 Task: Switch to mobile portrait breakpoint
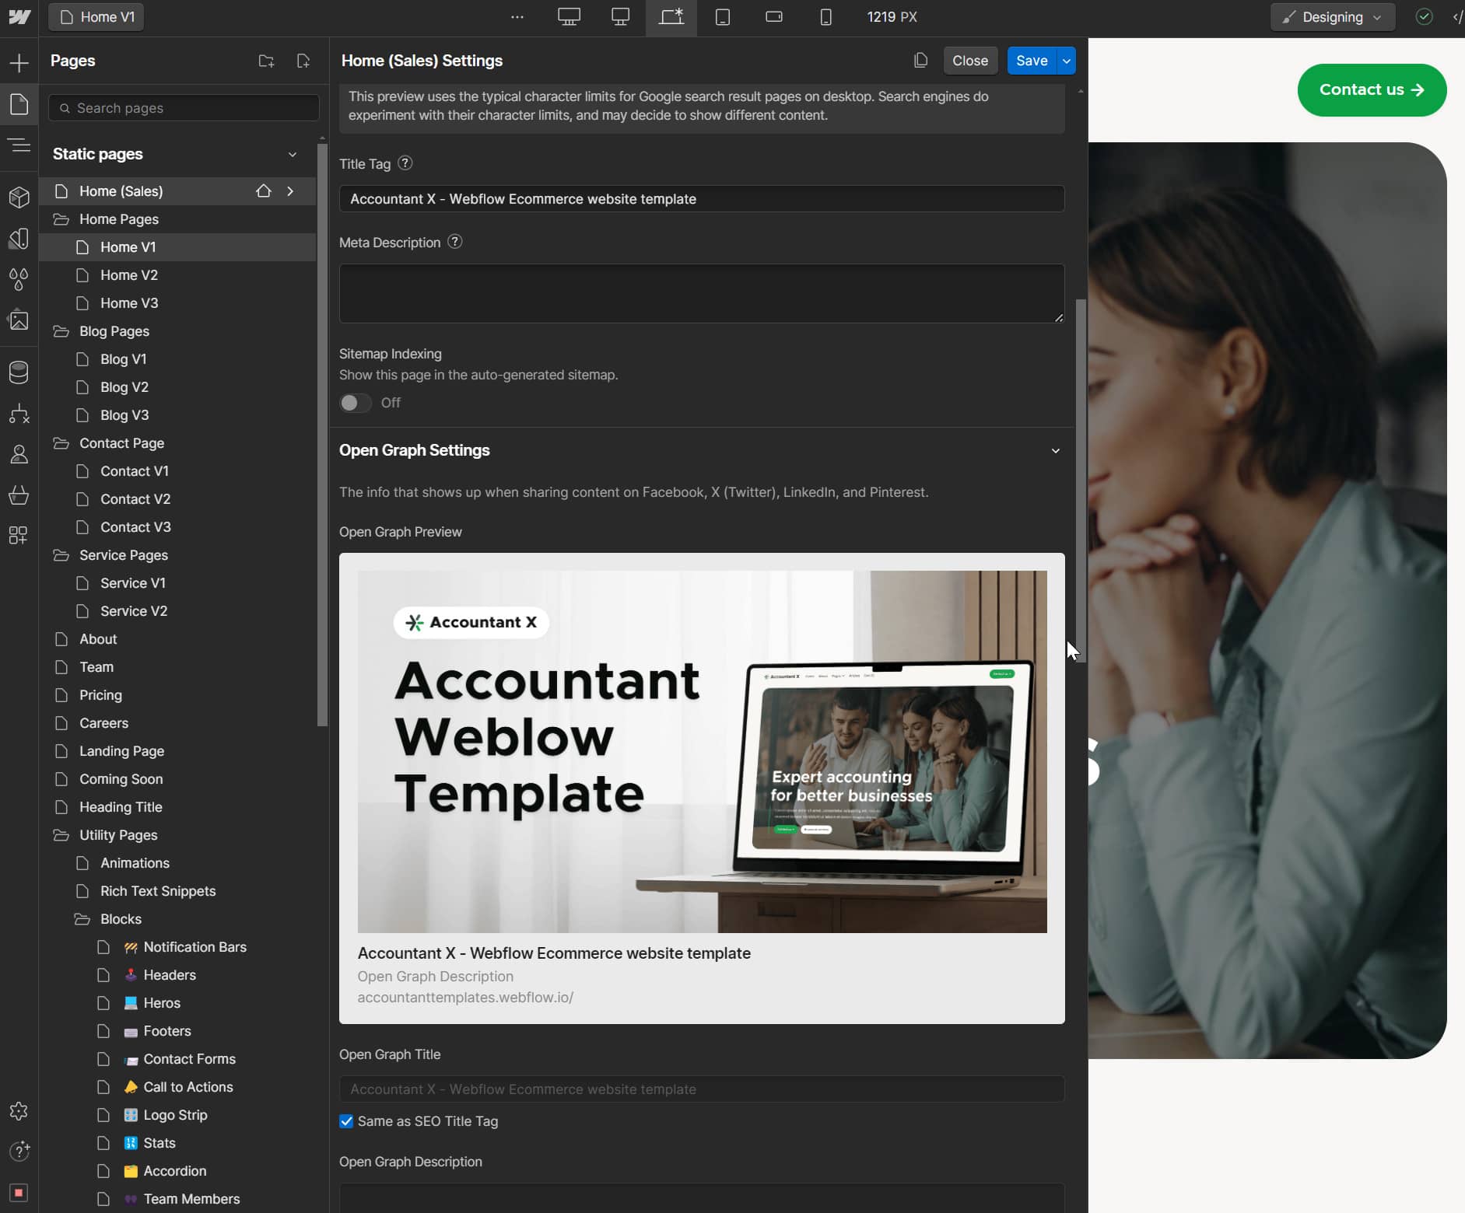[x=825, y=16]
